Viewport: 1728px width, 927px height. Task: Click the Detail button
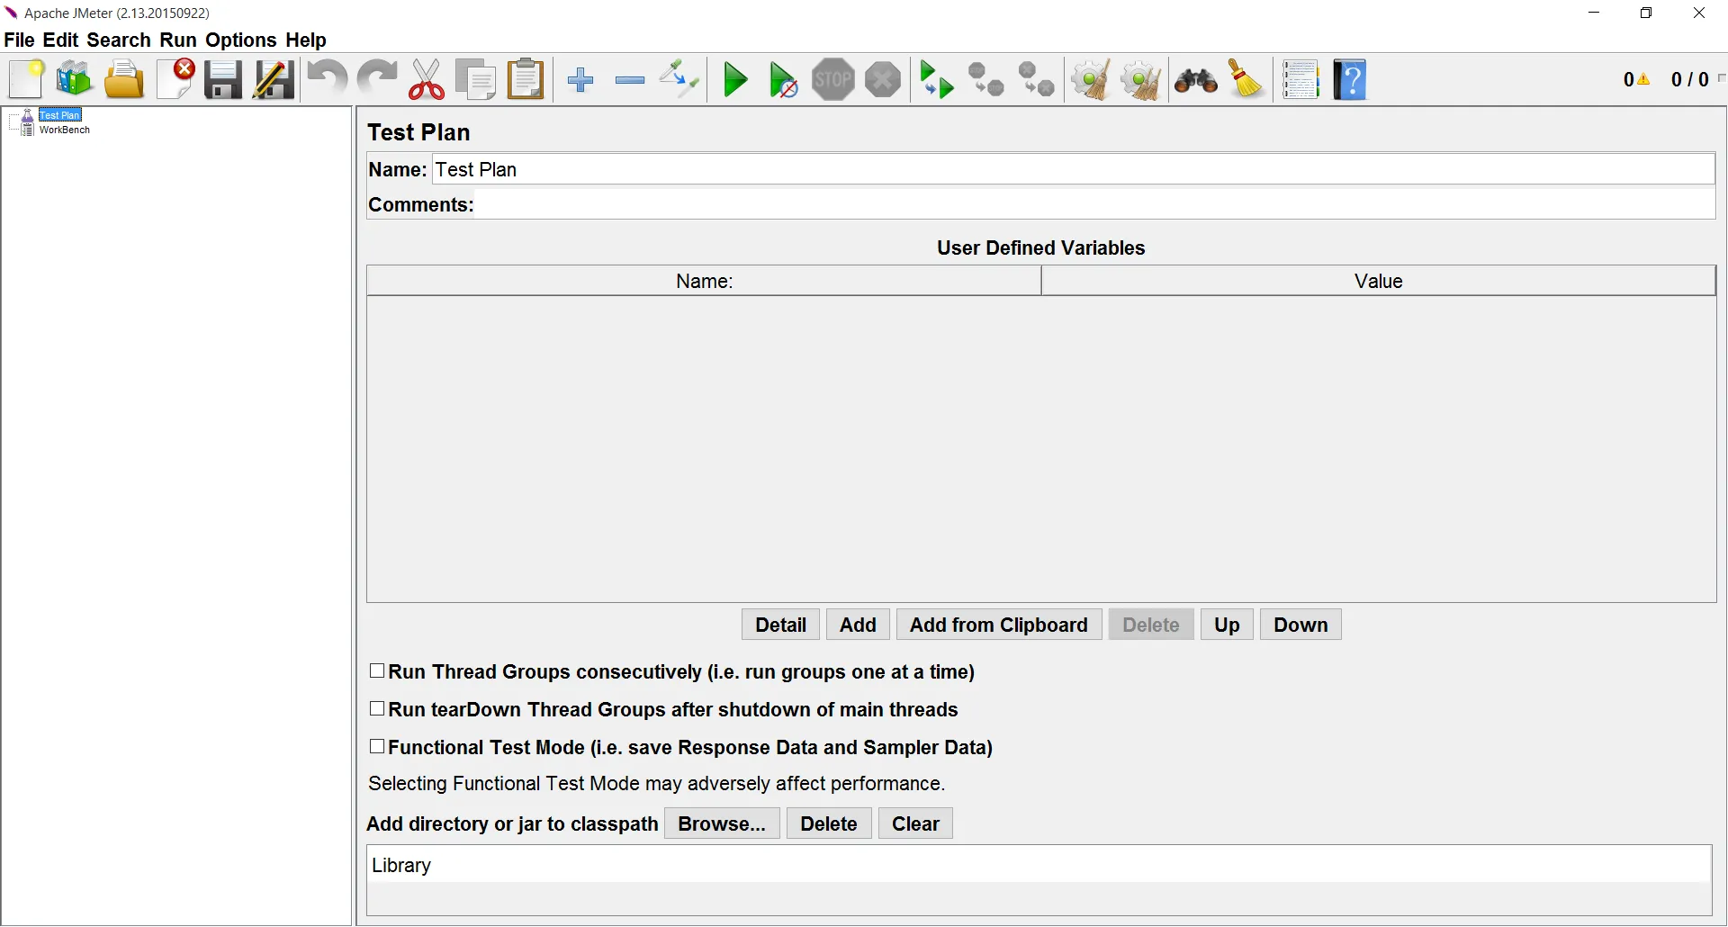[x=781, y=625]
